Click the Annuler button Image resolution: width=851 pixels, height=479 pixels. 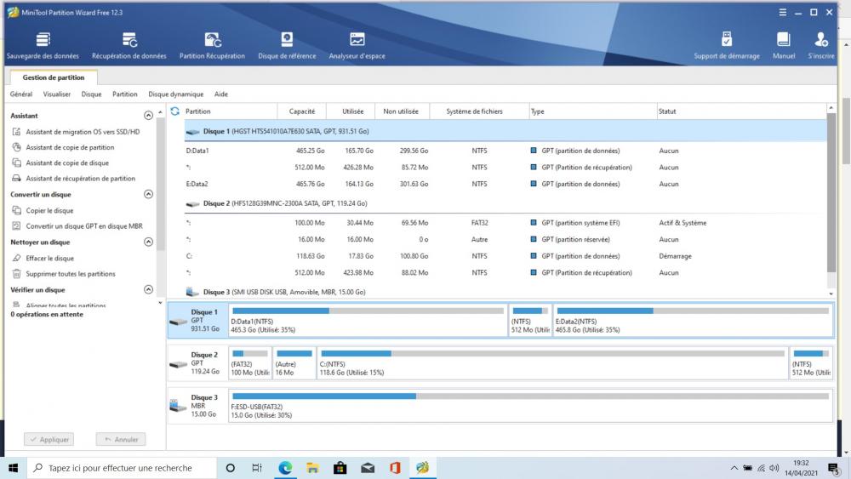[x=121, y=439]
